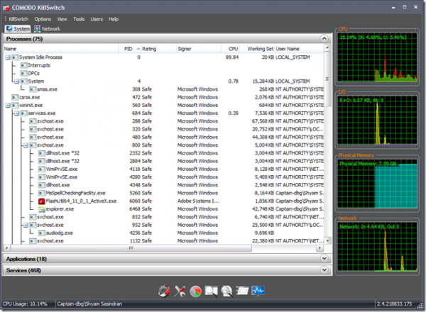Click the smss.exe process icon

coord(33,89)
